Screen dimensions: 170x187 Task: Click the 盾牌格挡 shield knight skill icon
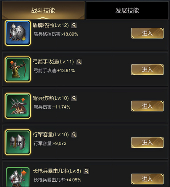[18, 33]
